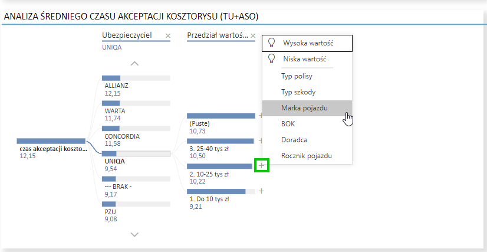Select the WARTA insurer node
Image resolution: width=487 pixels, height=252 pixels.
tap(136, 103)
